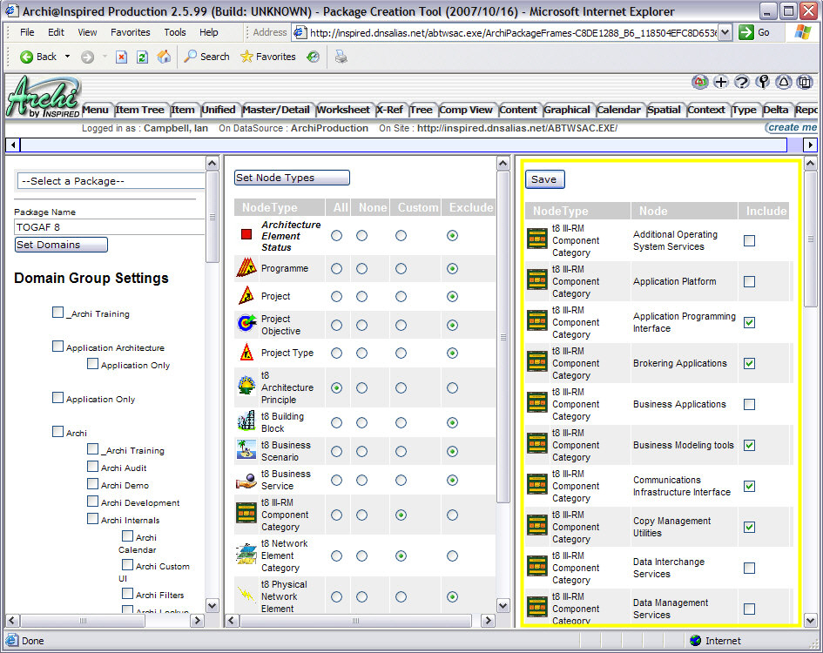
Task: Click the t8 Building Block icon
Action: [246, 421]
